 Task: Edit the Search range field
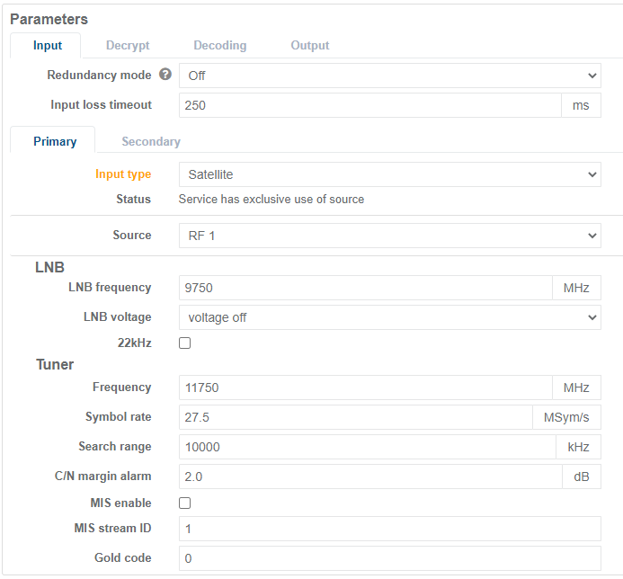click(x=365, y=447)
